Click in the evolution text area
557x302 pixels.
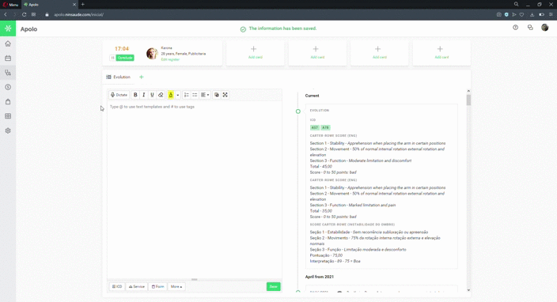(x=195, y=190)
